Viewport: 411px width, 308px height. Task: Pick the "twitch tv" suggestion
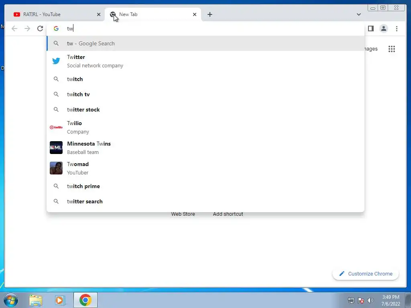click(205, 94)
